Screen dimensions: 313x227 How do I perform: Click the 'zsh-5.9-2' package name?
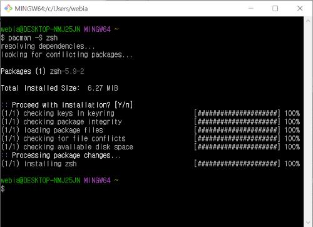pos(67,71)
